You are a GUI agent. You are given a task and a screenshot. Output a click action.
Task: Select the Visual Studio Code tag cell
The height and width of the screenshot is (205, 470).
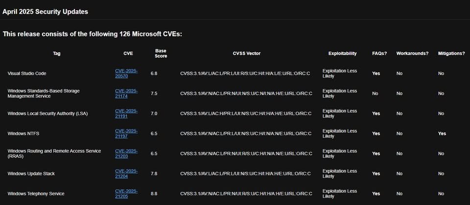point(27,74)
